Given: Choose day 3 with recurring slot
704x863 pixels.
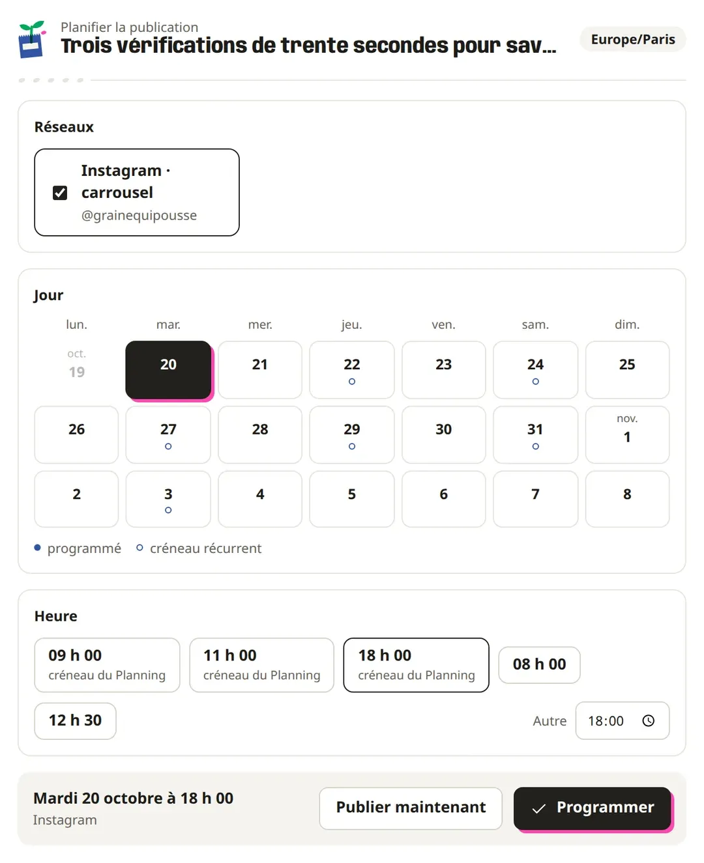Looking at the screenshot, I should click(168, 499).
